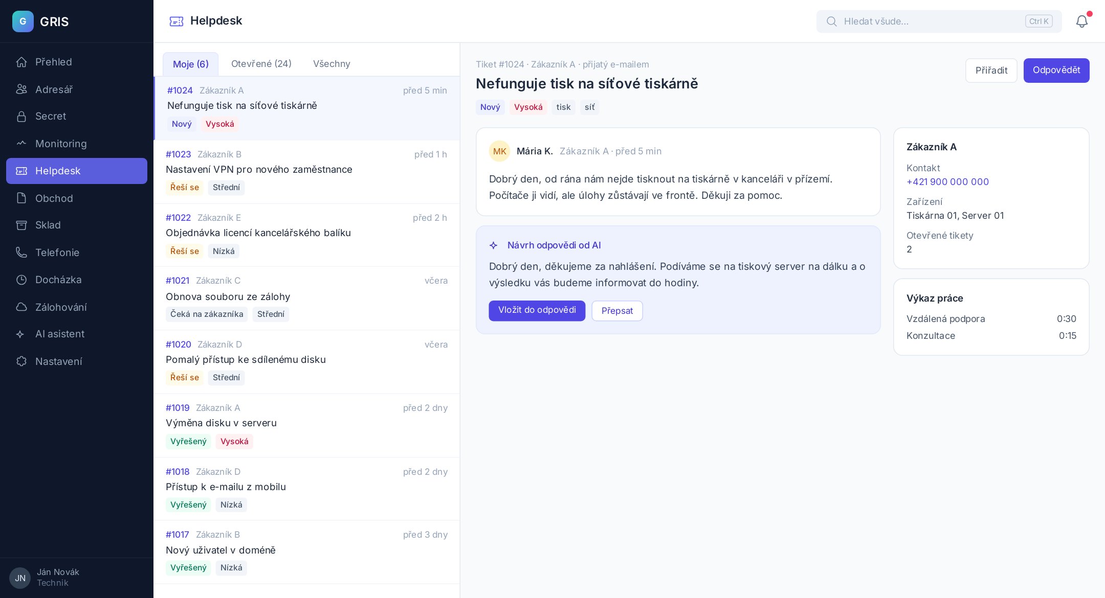Open Přehled home icon in sidebar
The height and width of the screenshot is (598, 1105).
[x=21, y=62]
